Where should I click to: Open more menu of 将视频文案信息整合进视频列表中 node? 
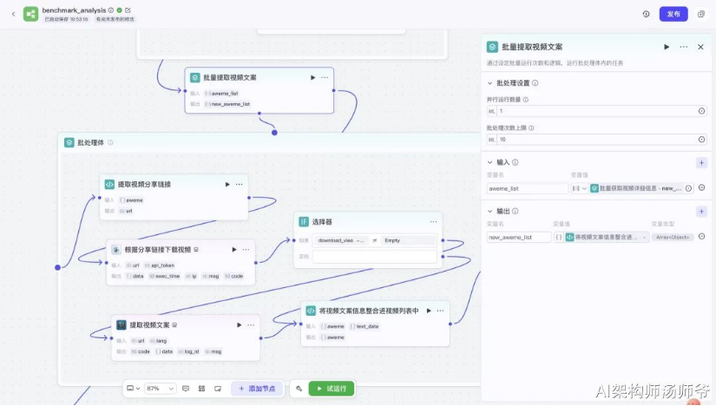(x=440, y=311)
